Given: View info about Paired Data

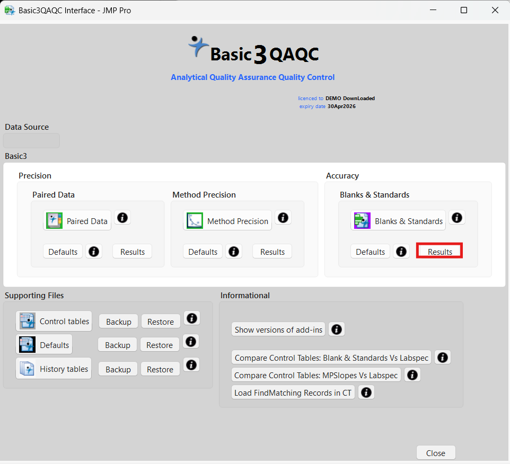Looking at the screenshot, I should [x=122, y=217].
